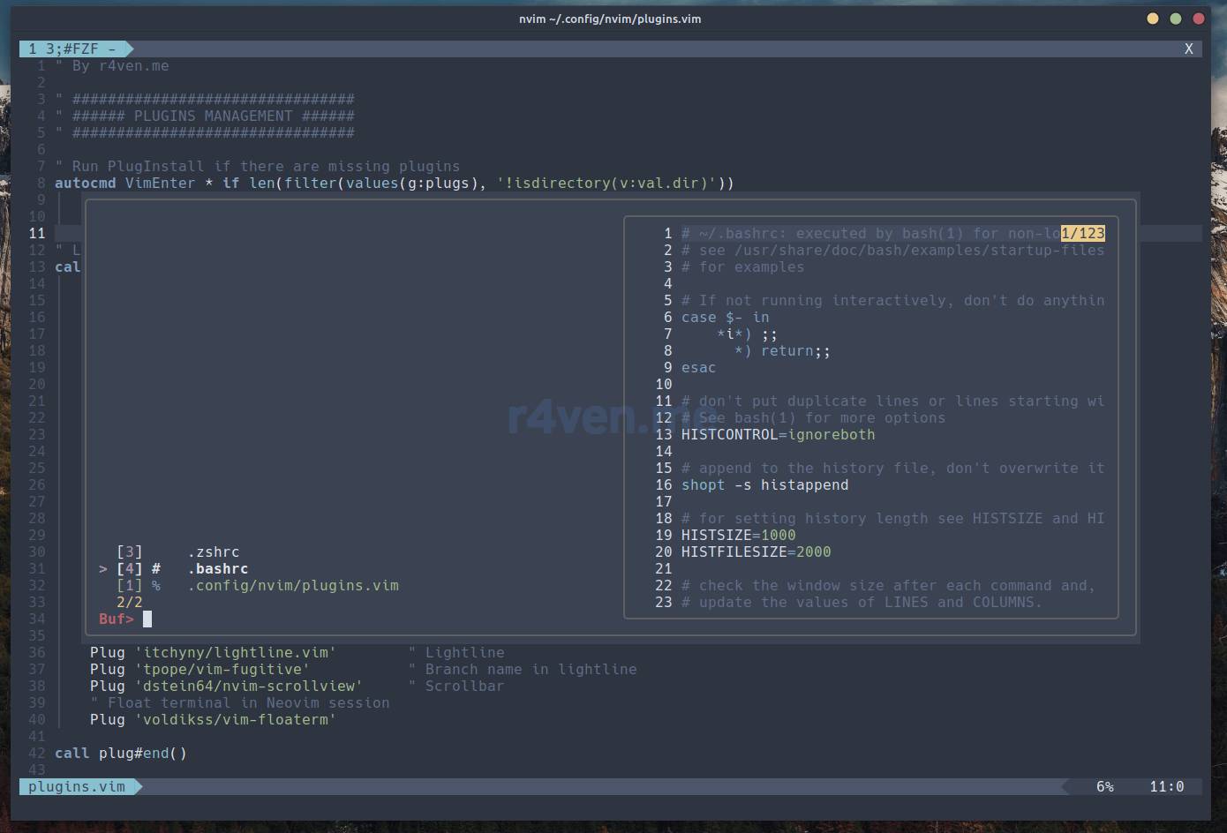Viewport: 1227px width, 833px height.
Task: Select the .zshrc buffer entry
Action: (213, 552)
